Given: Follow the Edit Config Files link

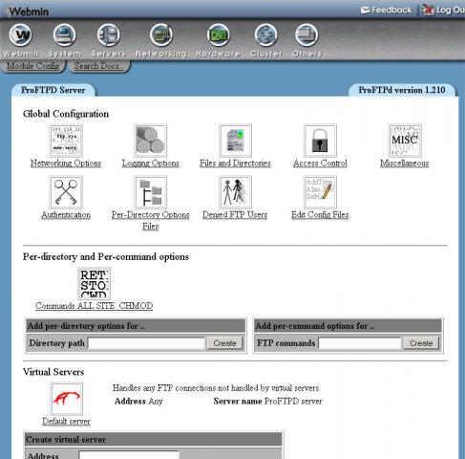Looking at the screenshot, I should tap(320, 215).
